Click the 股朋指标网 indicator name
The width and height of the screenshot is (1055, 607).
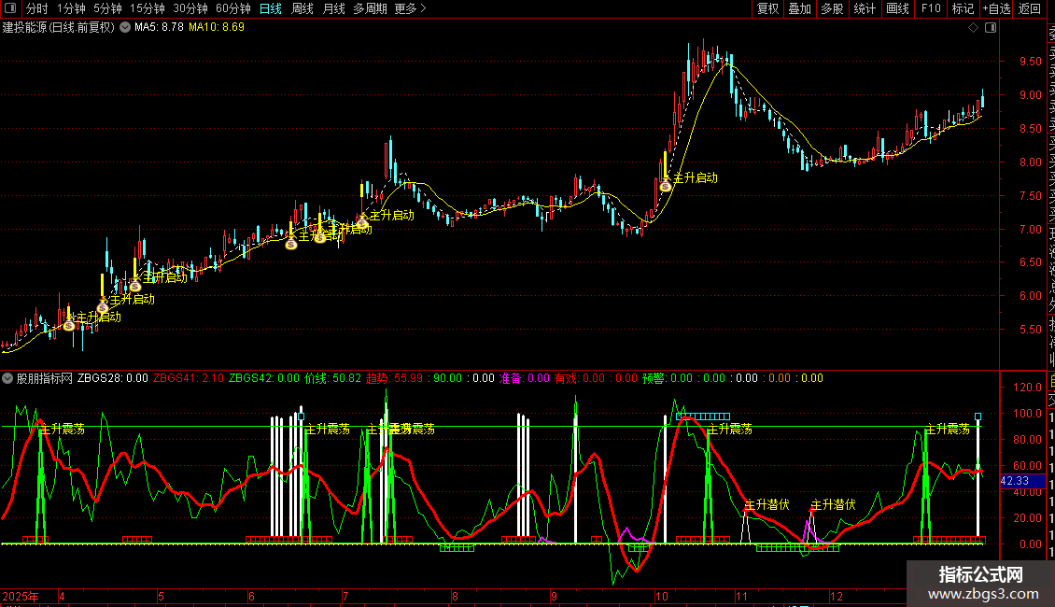45,378
